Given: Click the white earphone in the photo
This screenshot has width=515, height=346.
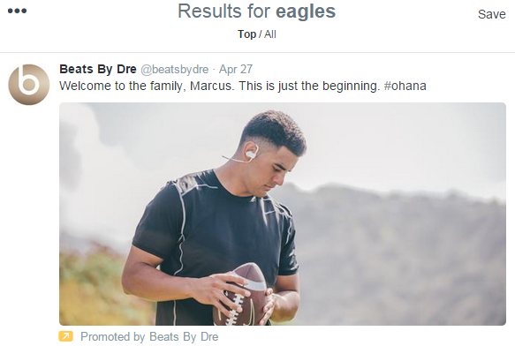Looking at the screenshot, I should pyautogui.click(x=251, y=153).
